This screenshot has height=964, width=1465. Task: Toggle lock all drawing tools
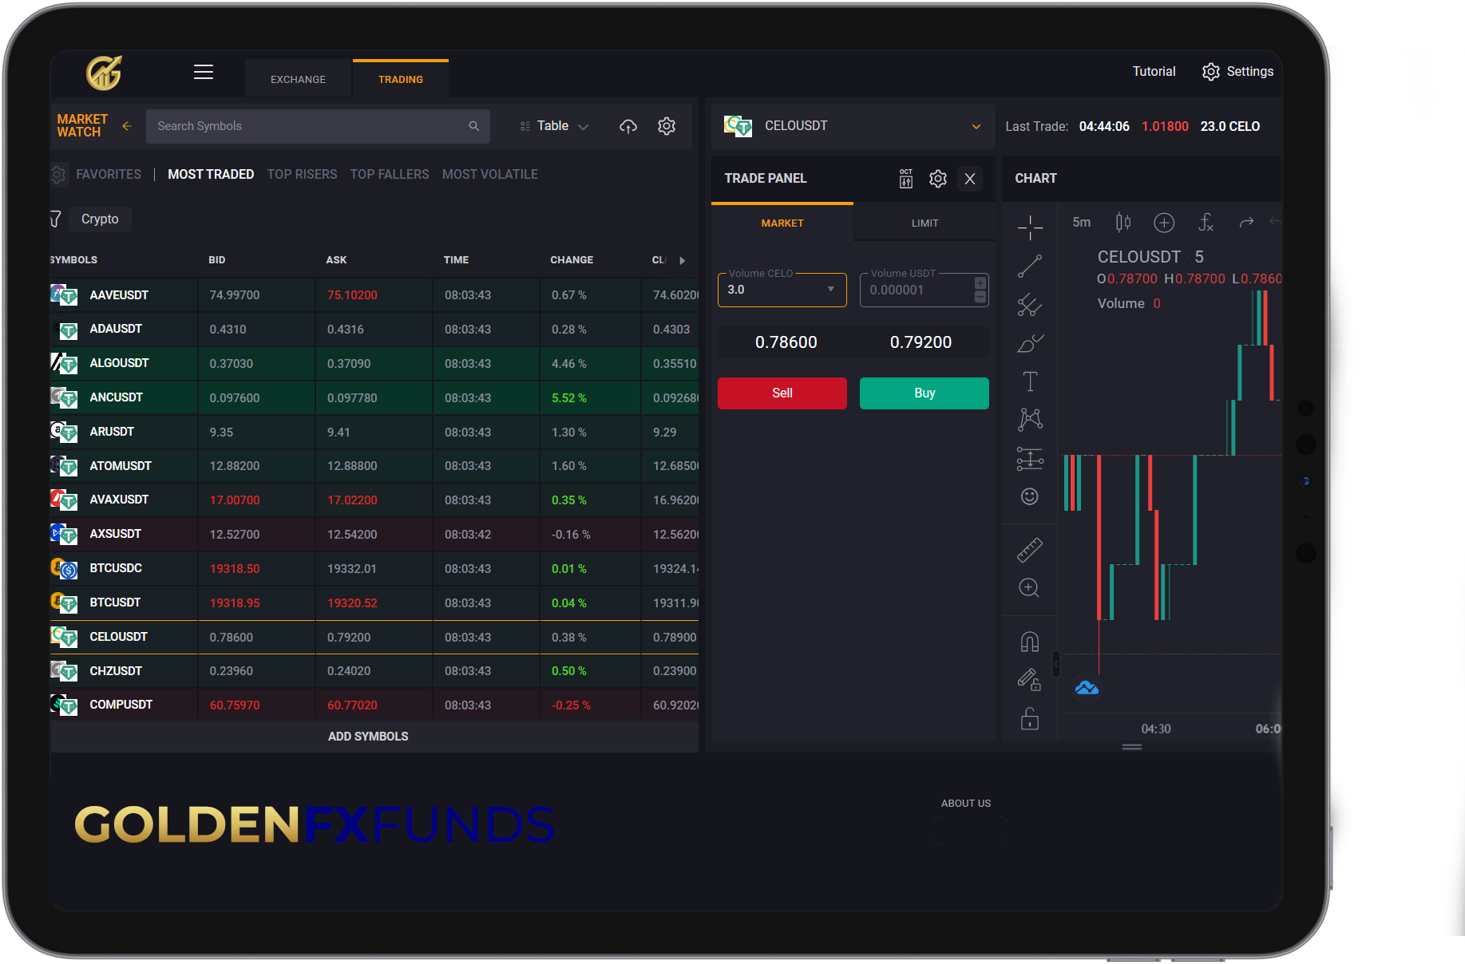pos(1030,719)
